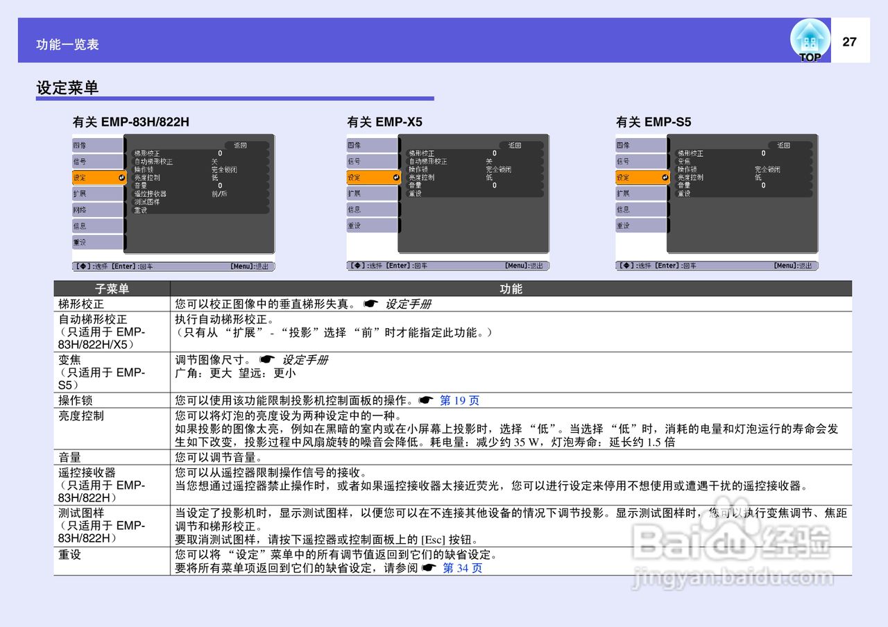Toggle 自动梯形校正 off in EMP-83H/822H menu
This screenshot has height=627, width=888.
pyautogui.click(x=153, y=161)
